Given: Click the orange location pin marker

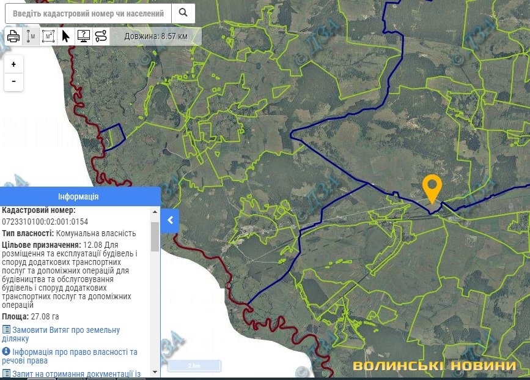Looking at the screenshot, I should (432, 188).
